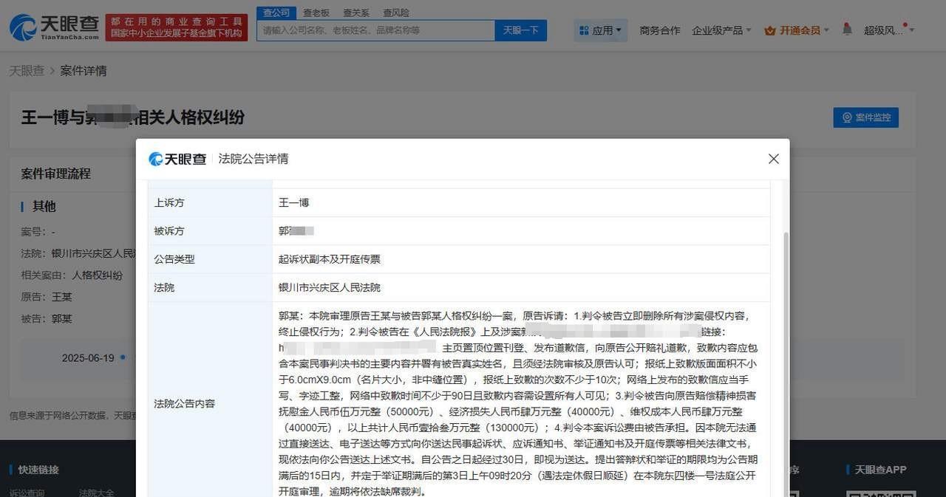Click the 应用 grid icon
Image resolution: width=946 pixels, height=497 pixels.
tap(584, 30)
